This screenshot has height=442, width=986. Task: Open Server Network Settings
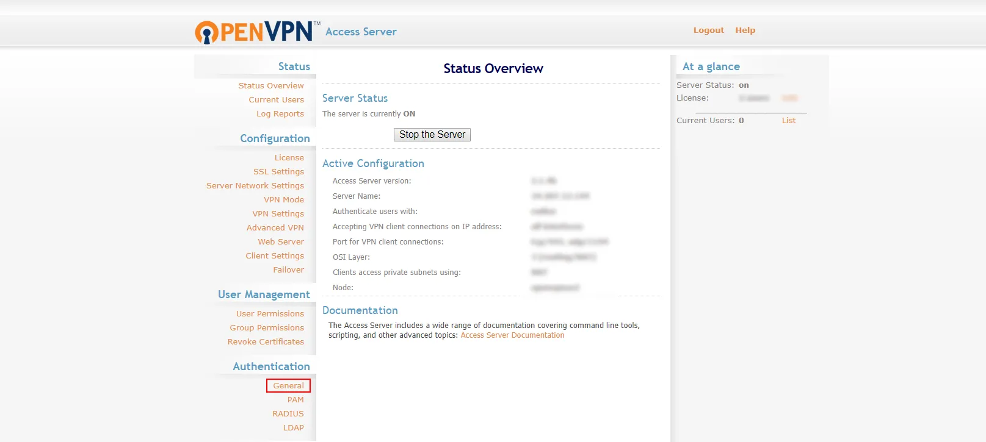pos(255,186)
